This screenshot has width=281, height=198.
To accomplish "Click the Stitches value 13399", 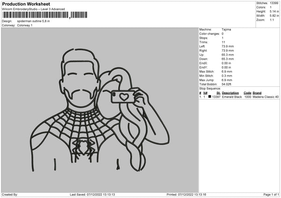I will pyautogui.click(x=274, y=3).
